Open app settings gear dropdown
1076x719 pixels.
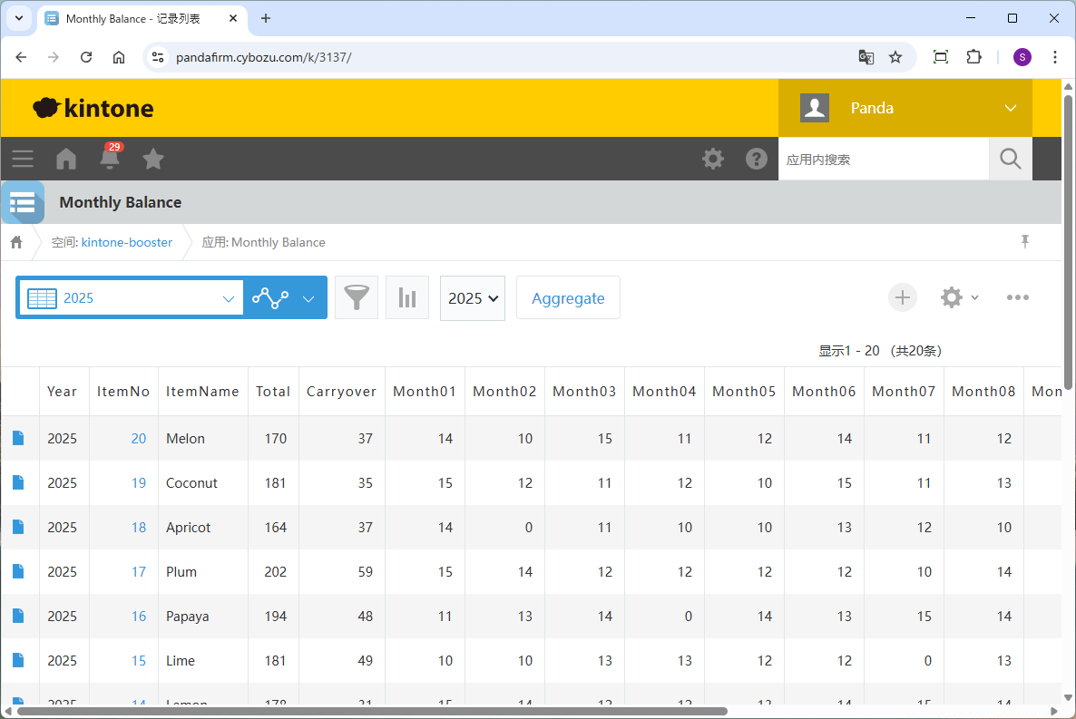pos(959,297)
